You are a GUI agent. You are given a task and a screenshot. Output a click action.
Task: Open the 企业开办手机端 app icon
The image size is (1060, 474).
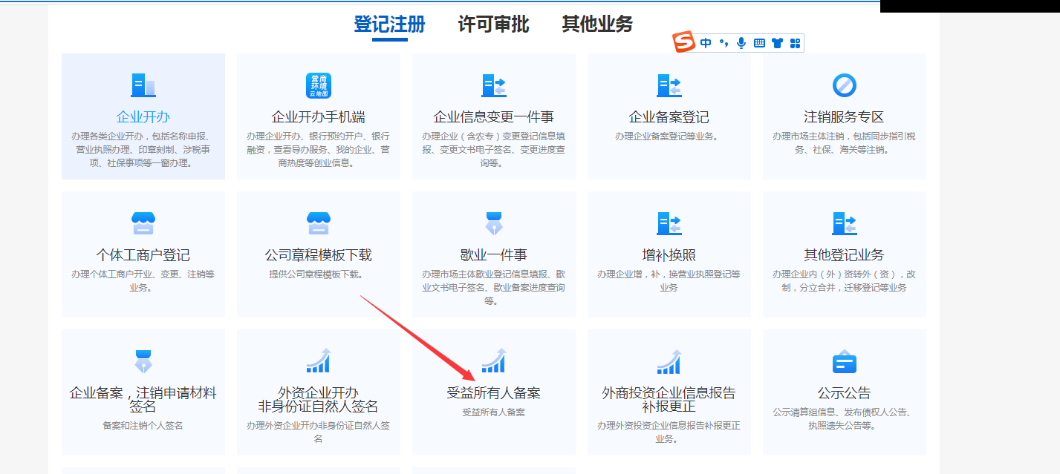click(x=318, y=85)
